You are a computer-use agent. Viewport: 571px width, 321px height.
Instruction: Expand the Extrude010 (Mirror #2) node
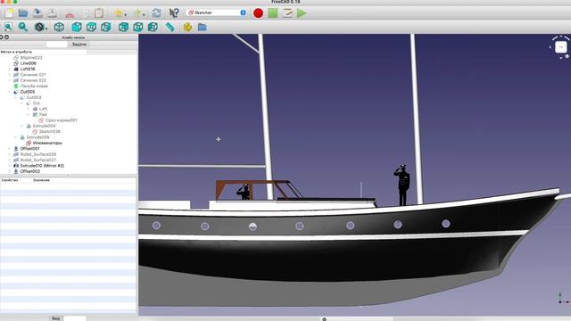(x=10, y=166)
